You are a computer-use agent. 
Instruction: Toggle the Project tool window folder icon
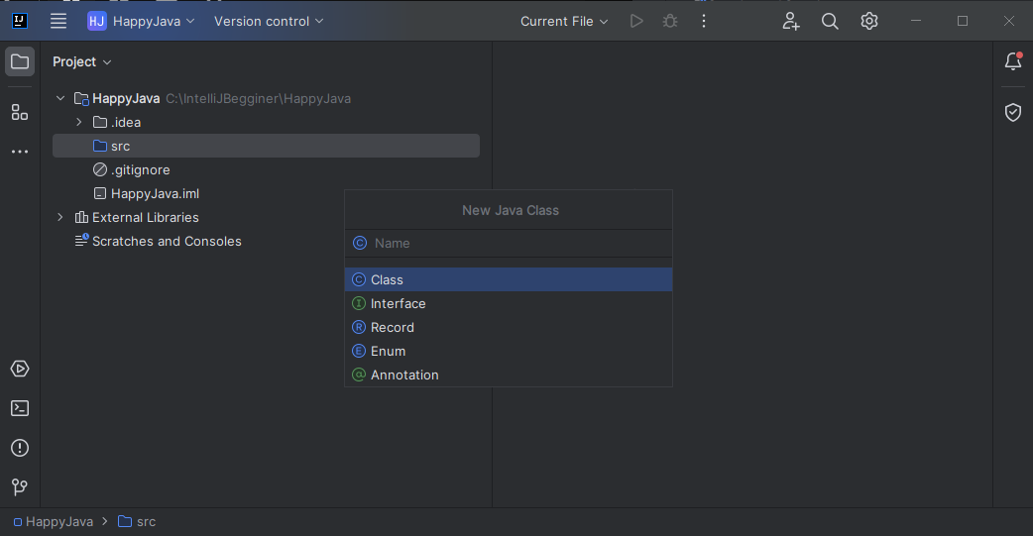click(x=20, y=61)
